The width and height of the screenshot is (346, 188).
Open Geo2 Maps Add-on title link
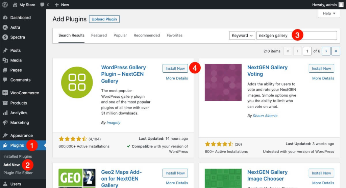click(x=121, y=179)
